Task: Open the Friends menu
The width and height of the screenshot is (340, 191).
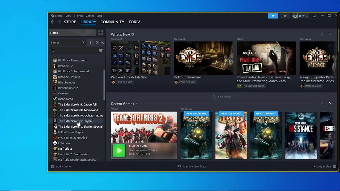Action: (x=78, y=16)
